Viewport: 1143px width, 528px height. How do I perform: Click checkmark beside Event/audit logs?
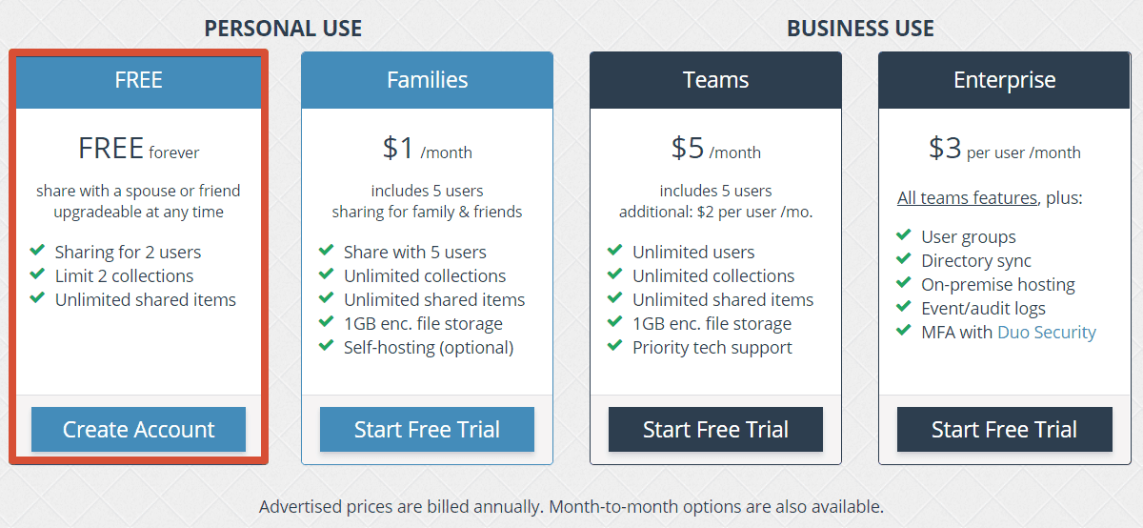coord(904,307)
